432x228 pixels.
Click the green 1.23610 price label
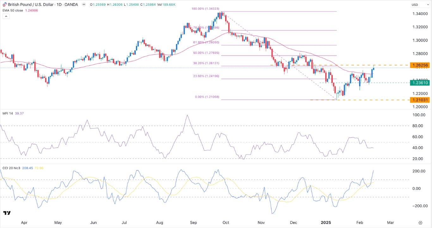[420, 83]
